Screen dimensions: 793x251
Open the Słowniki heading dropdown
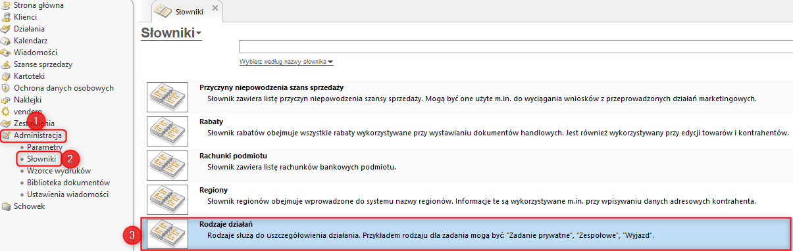tap(172, 33)
